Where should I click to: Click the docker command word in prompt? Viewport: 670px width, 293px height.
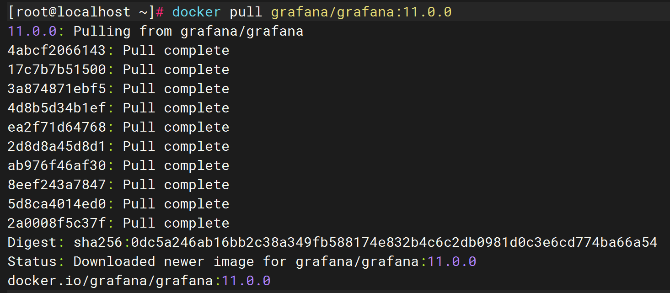pos(197,12)
